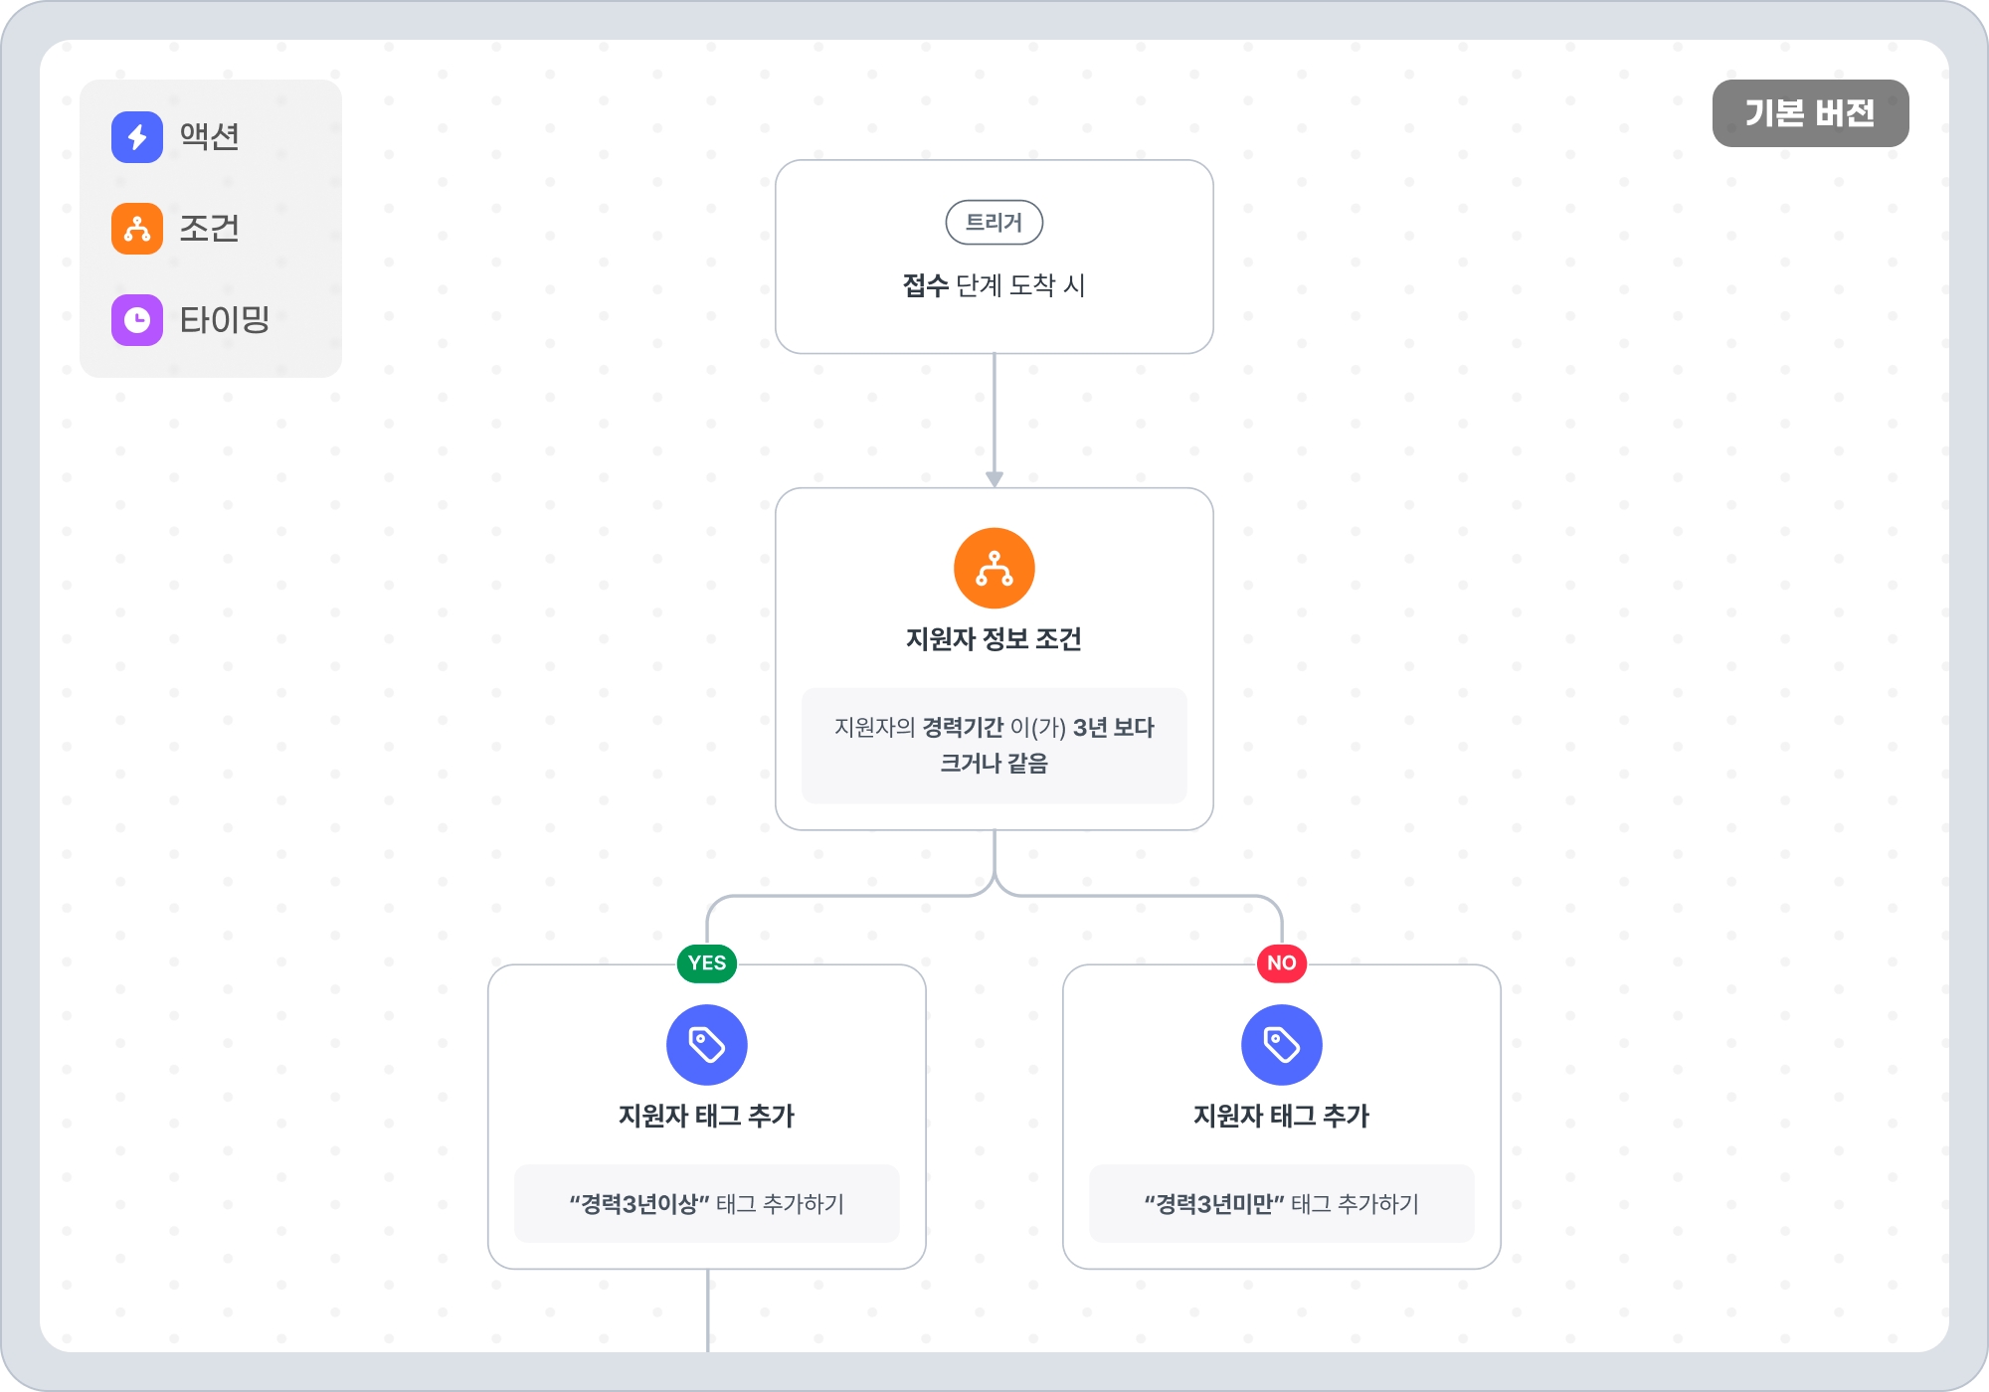Image resolution: width=1989 pixels, height=1392 pixels.
Task: Click the 기본 버전 button
Action: [1810, 113]
